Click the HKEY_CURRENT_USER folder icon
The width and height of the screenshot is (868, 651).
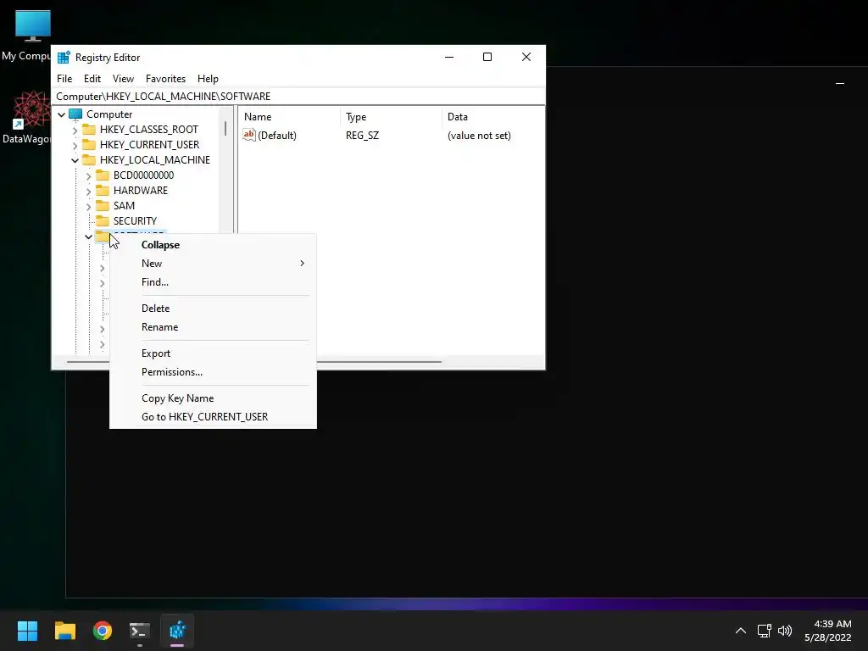coord(88,144)
